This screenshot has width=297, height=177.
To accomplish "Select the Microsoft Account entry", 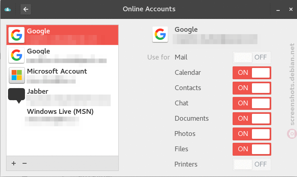I will click(62, 75).
